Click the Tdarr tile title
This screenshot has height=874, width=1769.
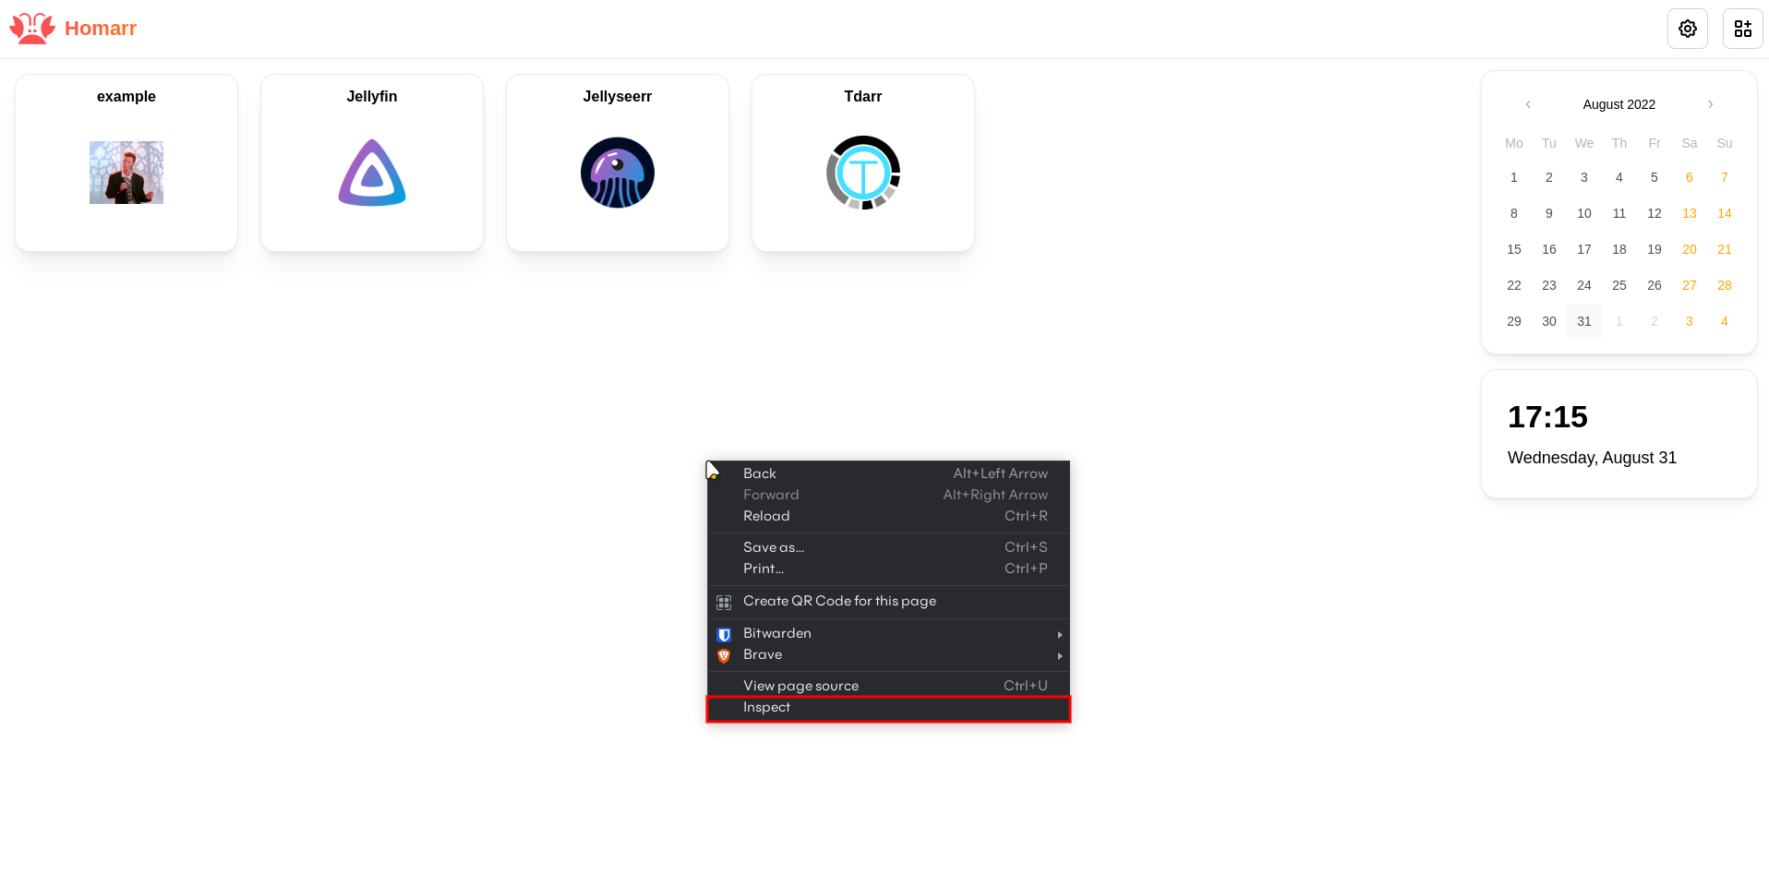[x=863, y=97]
